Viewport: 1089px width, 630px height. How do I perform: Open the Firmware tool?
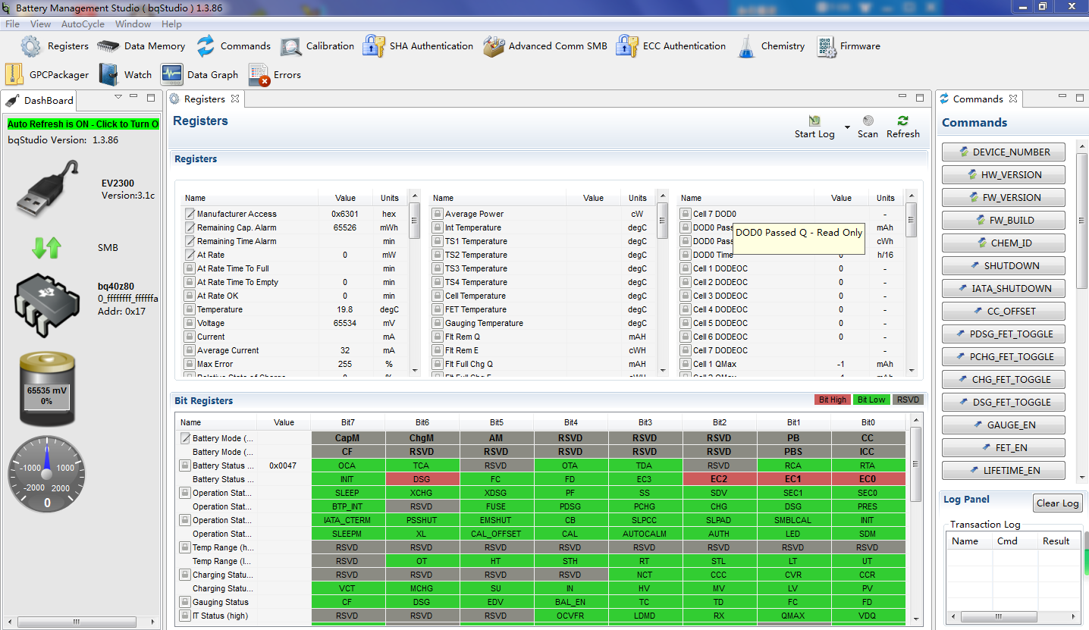tap(849, 46)
